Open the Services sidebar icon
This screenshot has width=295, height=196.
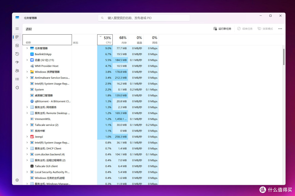pyautogui.click(x=17, y=88)
